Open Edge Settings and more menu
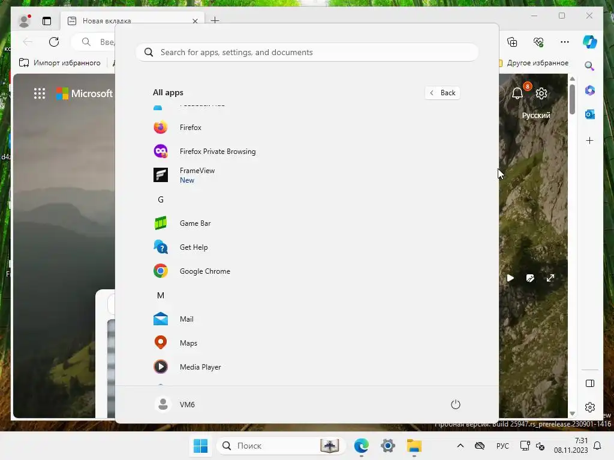This screenshot has height=460, width=614. (565, 42)
